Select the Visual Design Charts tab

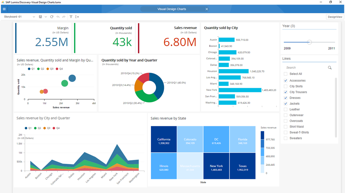pyautogui.click(x=172, y=9)
